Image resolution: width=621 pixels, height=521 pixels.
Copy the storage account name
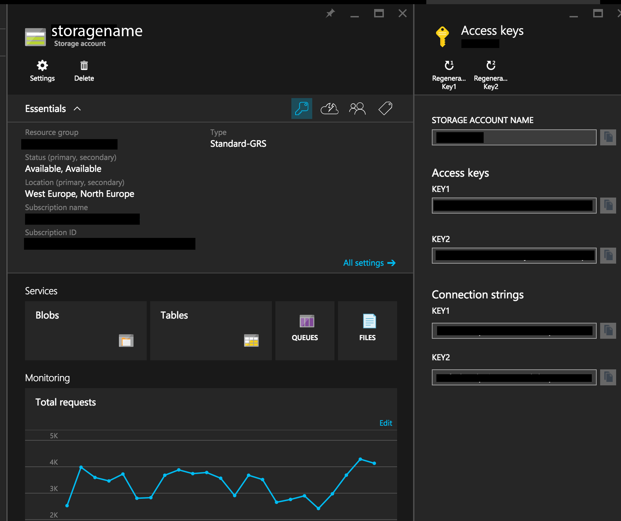608,137
